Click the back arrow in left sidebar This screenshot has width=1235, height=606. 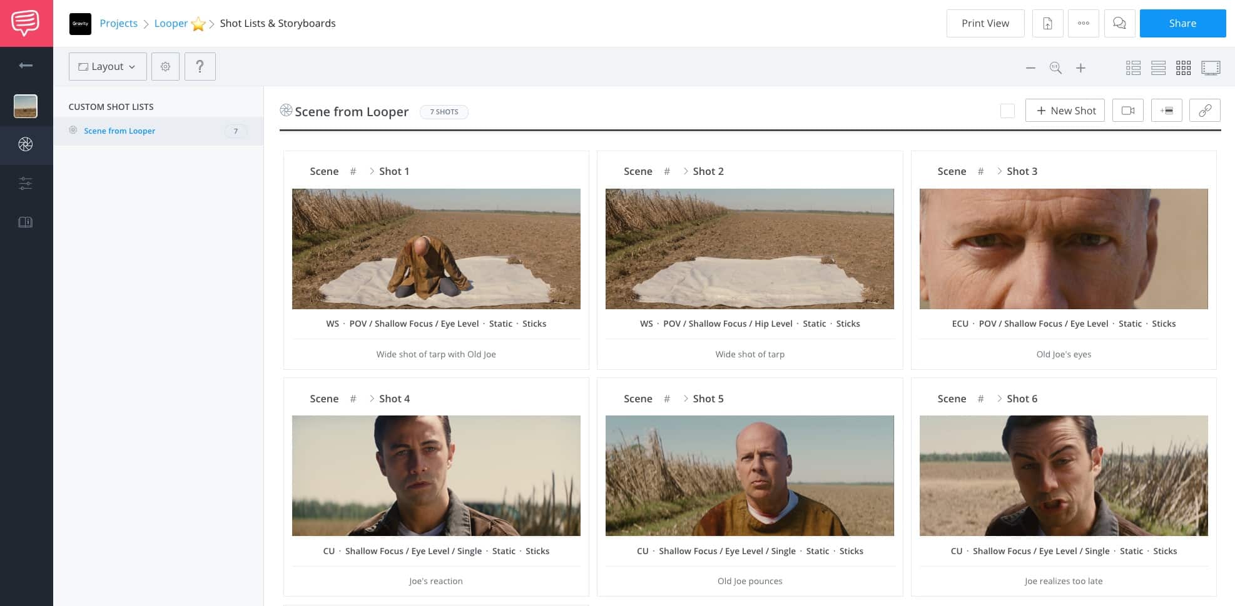(x=26, y=66)
